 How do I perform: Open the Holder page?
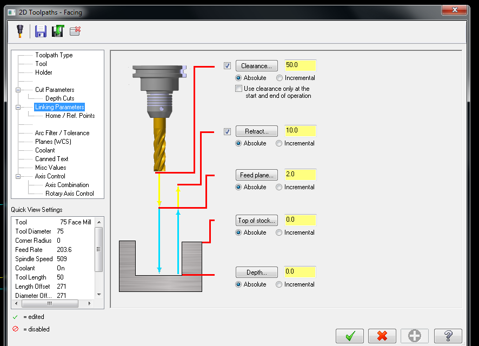coord(44,72)
